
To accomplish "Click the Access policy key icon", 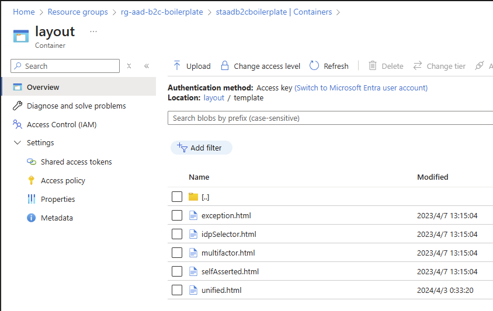I will coord(31,180).
